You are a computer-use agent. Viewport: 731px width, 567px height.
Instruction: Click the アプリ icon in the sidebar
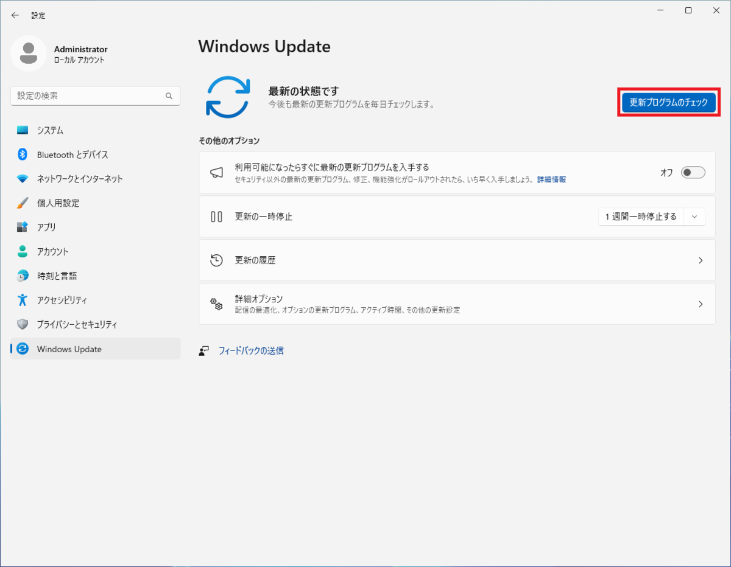pos(23,227)
